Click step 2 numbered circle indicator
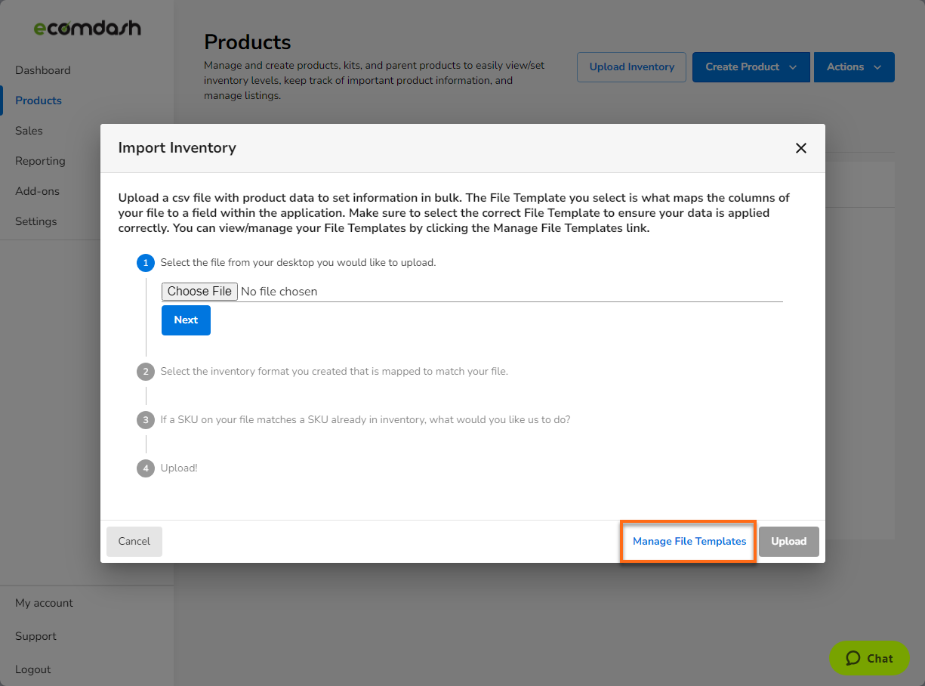The height and width of the screenshot is (686, 925). [x=146, y=372]
